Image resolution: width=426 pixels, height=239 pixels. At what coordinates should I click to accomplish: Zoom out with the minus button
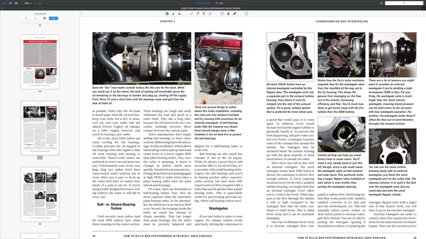point(36,3)
